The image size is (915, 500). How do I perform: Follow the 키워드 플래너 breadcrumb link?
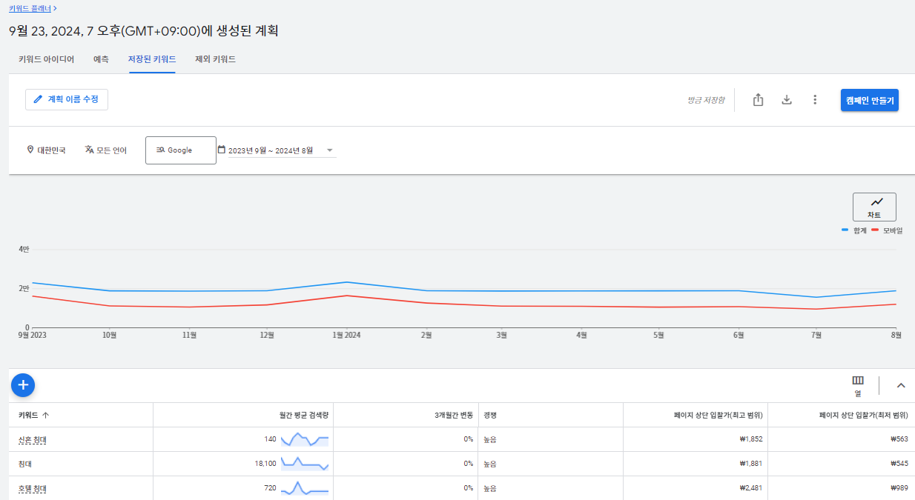click(30, 9)
